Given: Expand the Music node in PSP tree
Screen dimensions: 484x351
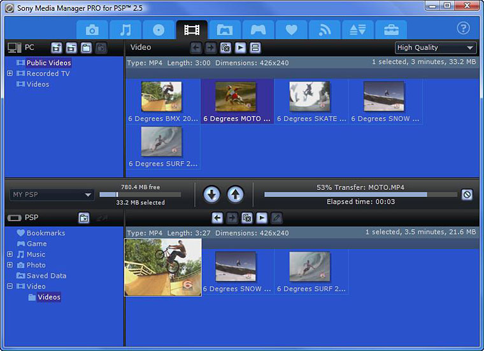Looking at the screenshot, I should click(x=10, y=254).
